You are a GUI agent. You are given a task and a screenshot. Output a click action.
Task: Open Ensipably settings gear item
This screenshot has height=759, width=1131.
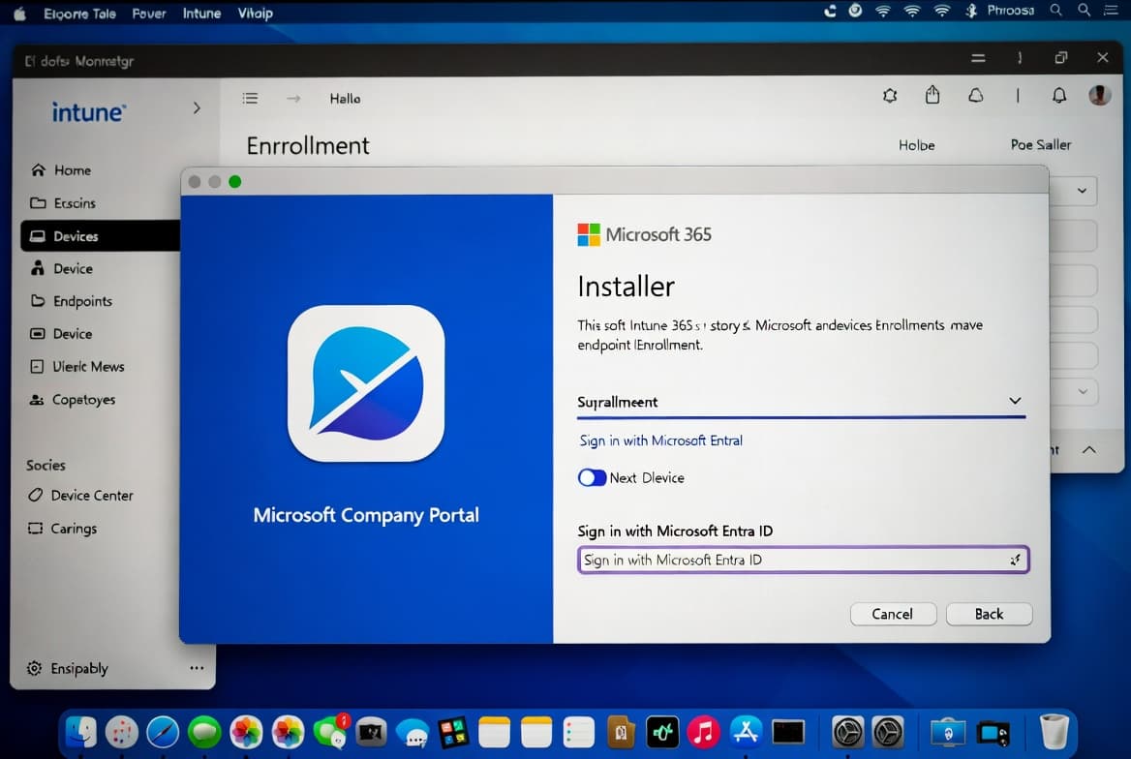click(67, 668)
